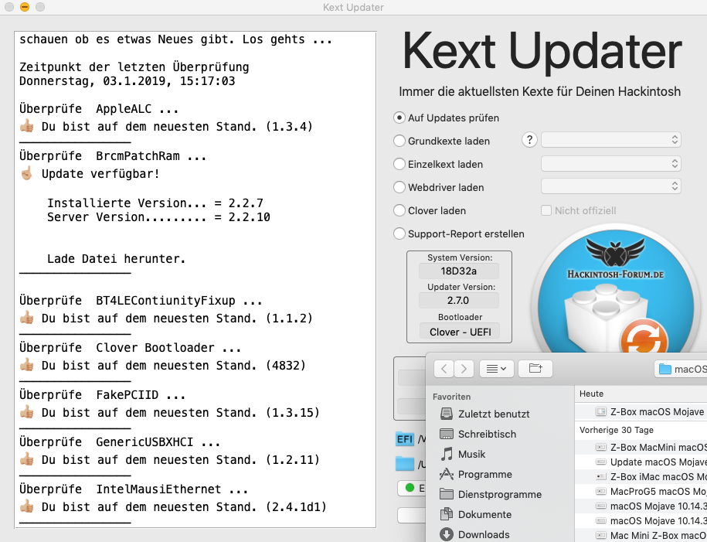Go back in the Finder dialog
The width and height of the screenshot is (707, 542).
click(x=444, y=369)
